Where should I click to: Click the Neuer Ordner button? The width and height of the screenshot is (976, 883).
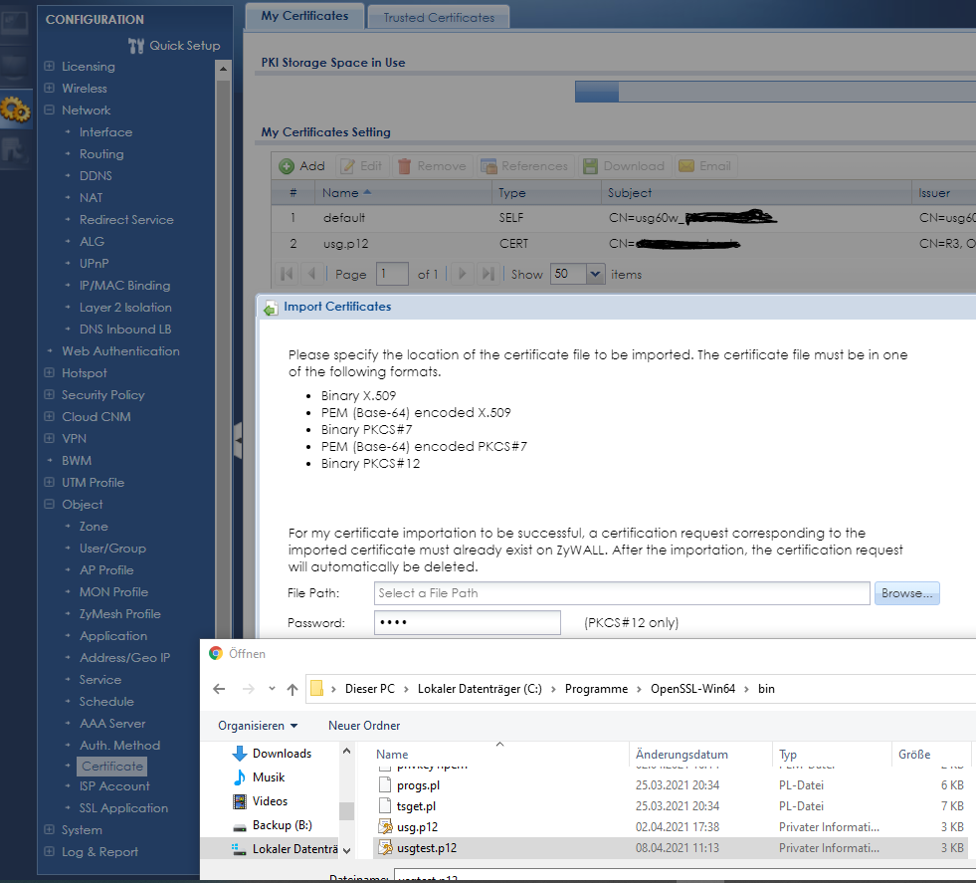[364, 726]
